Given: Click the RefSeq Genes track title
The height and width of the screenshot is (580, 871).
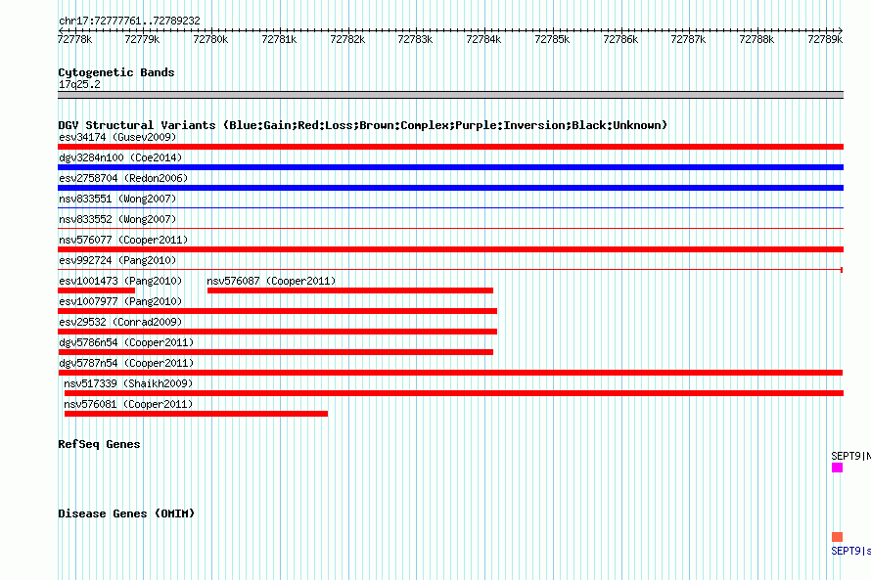Looking at the screenshot, I should 99,444.
